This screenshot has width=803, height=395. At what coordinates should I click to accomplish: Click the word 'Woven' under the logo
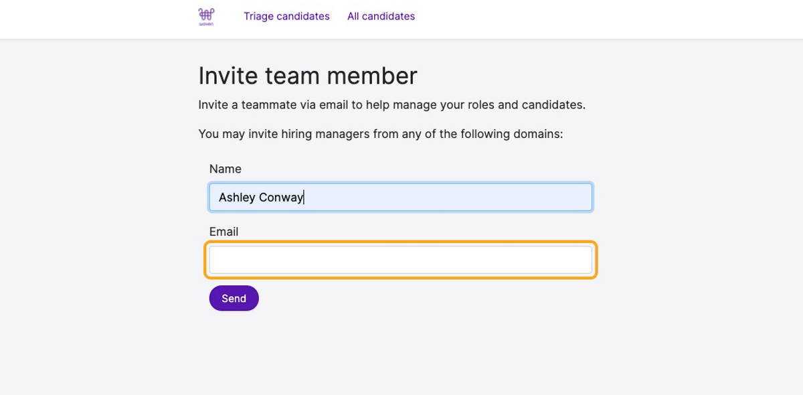(x=206, y=24)
